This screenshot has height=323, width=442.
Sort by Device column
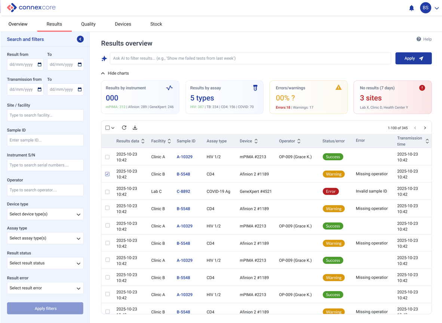click(256, 141)
